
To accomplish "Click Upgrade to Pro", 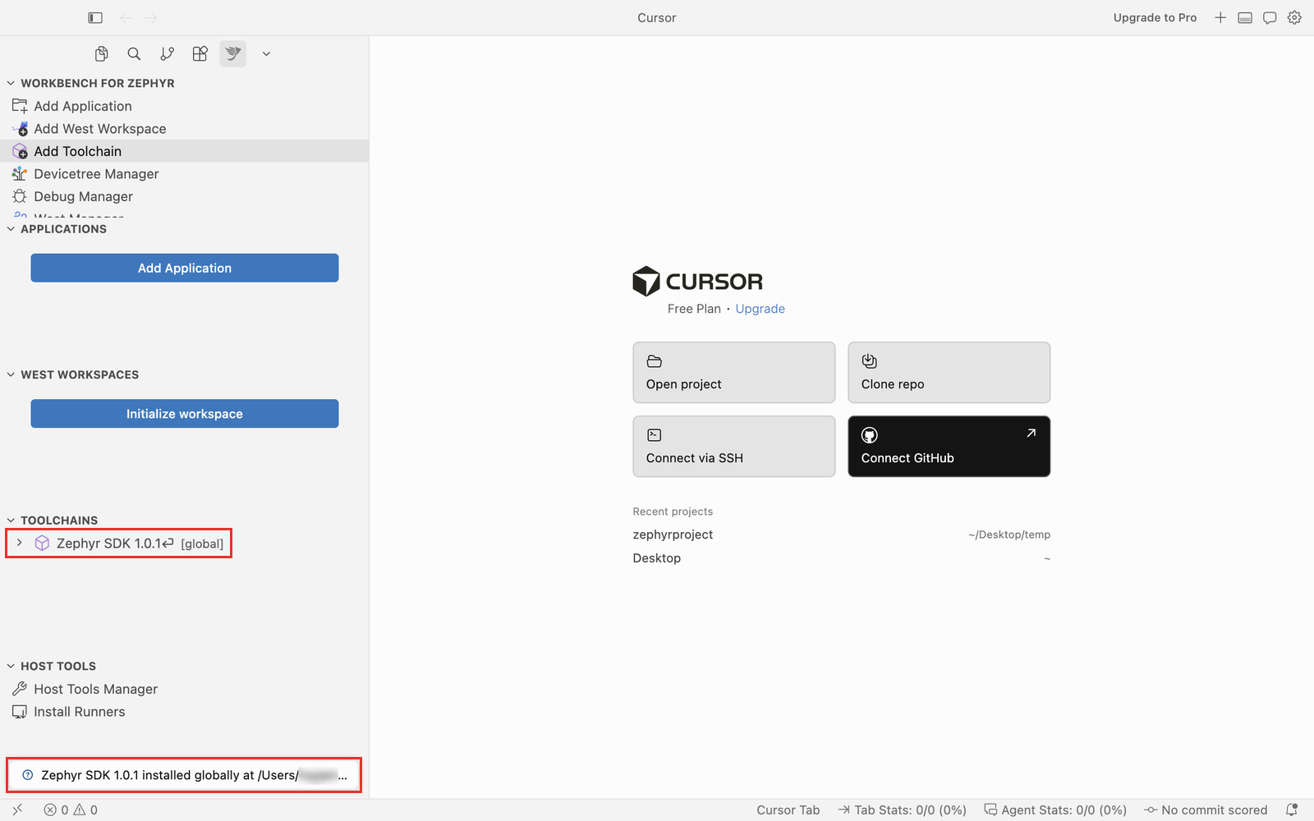I will [1155, 17].
